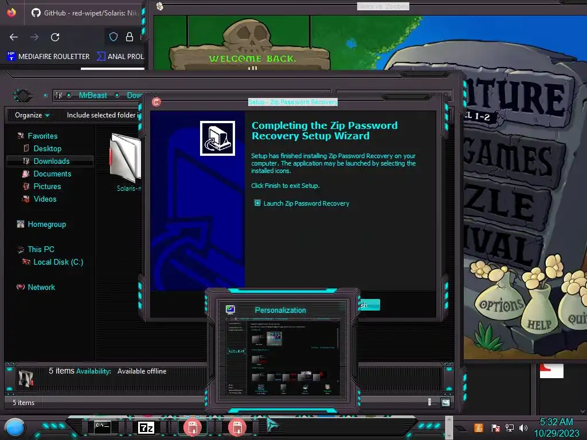Open 7-Zip from the taskbar
This screenshot has width=587, height=440.
click(x=146, y=427)
